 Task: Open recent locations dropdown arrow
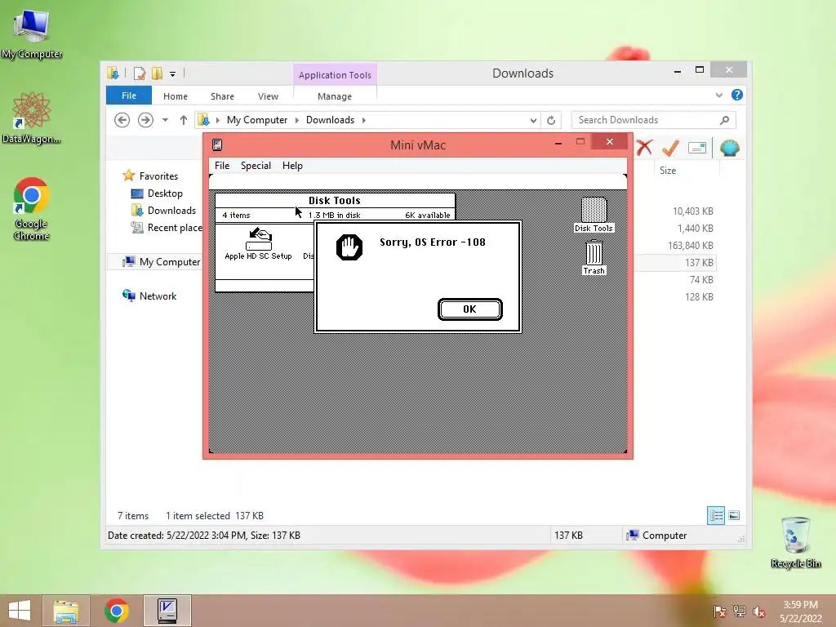tap(165, 120)
